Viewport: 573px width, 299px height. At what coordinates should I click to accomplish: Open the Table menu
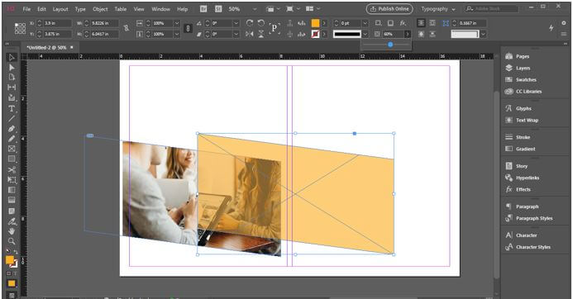coord(120,9)
